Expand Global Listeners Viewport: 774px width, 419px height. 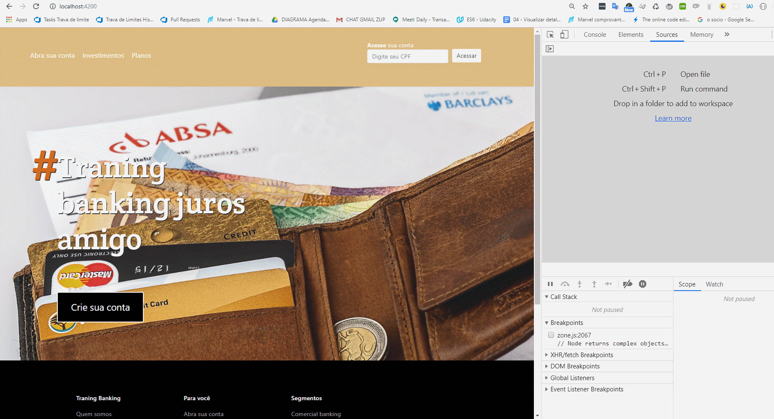546,378
